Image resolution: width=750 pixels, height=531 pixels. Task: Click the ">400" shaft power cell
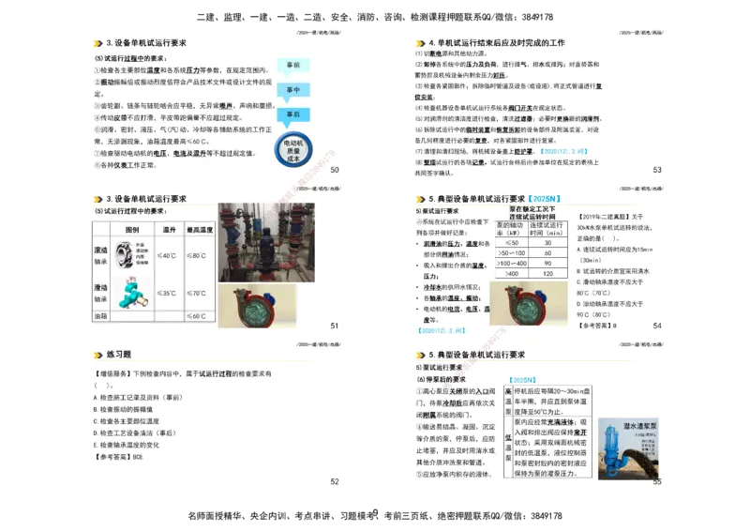click(511, 273)
